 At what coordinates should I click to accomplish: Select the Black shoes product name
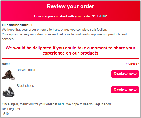tap(25, 86)
